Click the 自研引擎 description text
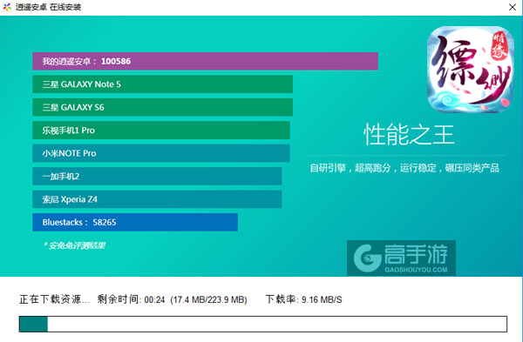This screenshot has width=523, height=342. point(404,168)
